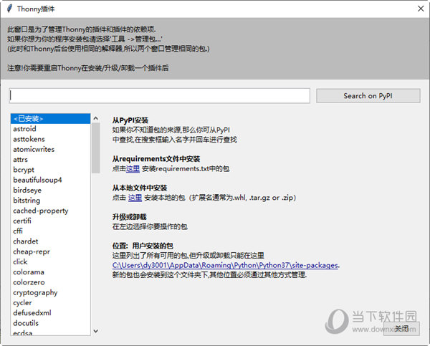Select astroid in the package list

coord(50,129)
